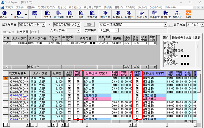Switch to 設定 tab
The width and height of the screenshot is (204, 128).
pos(34,32)
